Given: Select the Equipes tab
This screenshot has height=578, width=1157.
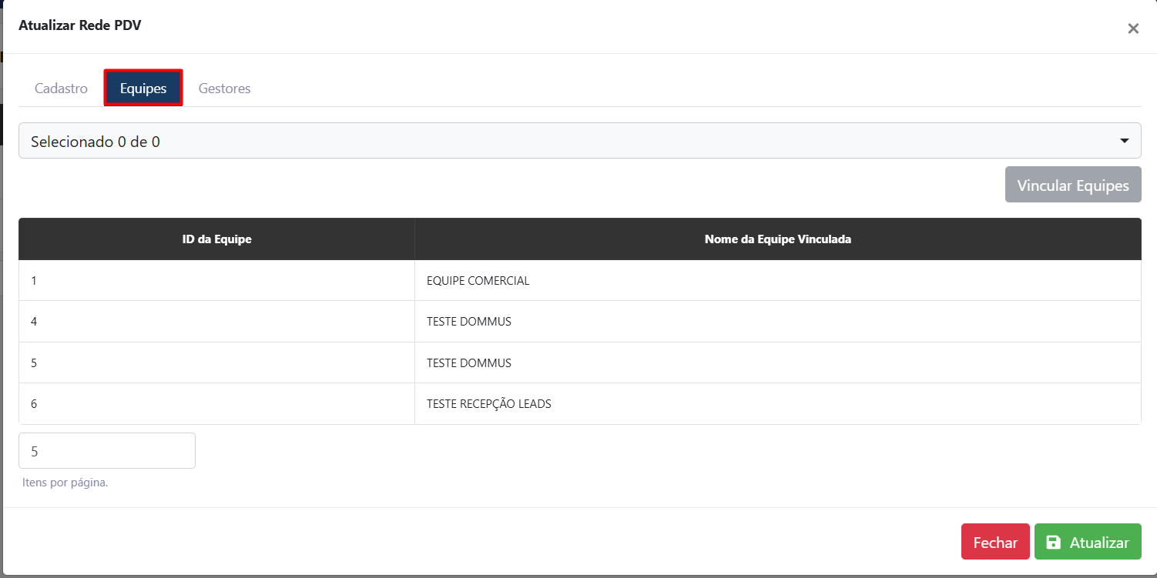Looking at the screenshot, I should (x=143, y=89).
